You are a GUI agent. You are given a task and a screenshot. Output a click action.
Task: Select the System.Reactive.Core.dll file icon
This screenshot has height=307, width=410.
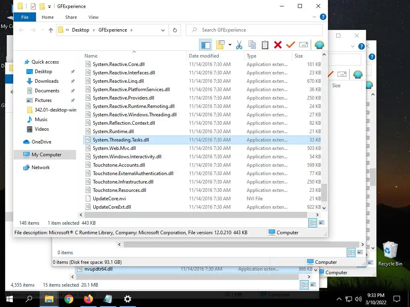pyautogui.click(x=88, y=64)
